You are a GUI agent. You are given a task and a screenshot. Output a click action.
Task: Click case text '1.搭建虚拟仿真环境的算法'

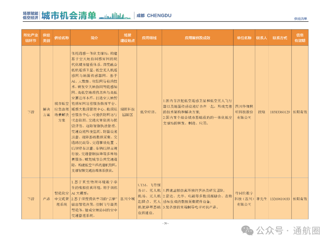click(197, 199)
